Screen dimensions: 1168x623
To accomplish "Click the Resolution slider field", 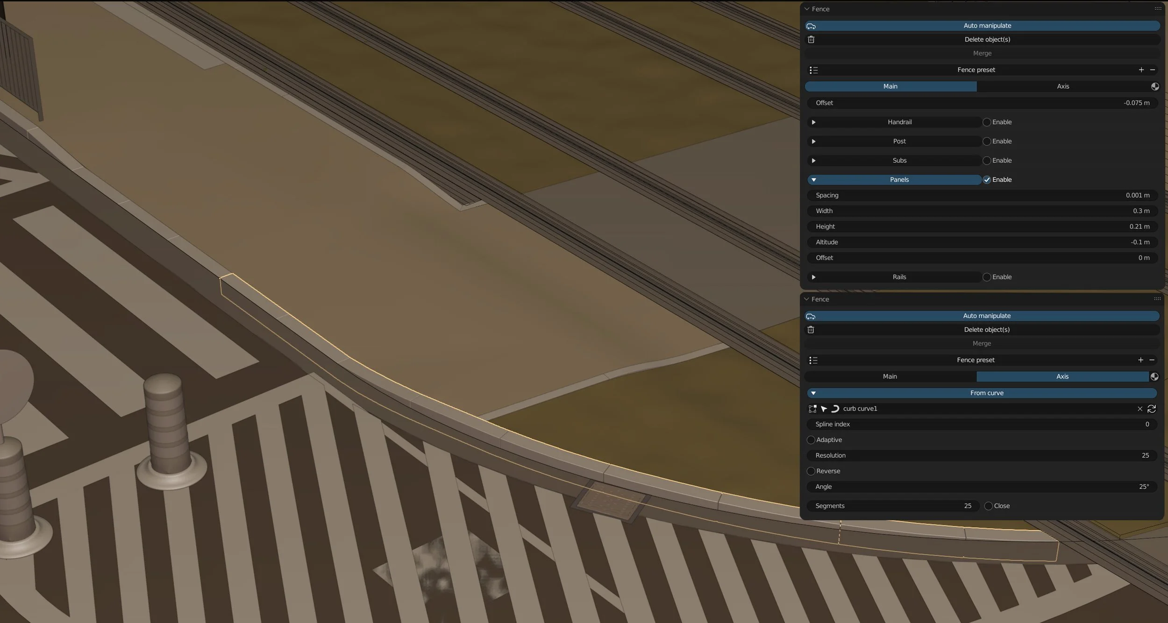I will (x=981, y=455).
